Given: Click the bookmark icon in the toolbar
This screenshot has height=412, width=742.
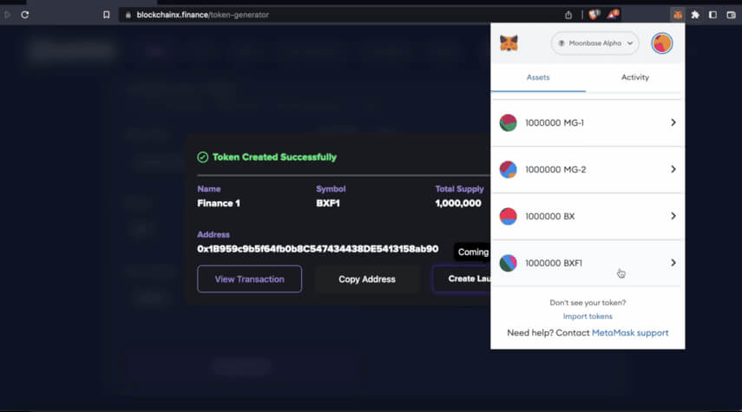Looking at the screenshot, I should tap(107, 15).
